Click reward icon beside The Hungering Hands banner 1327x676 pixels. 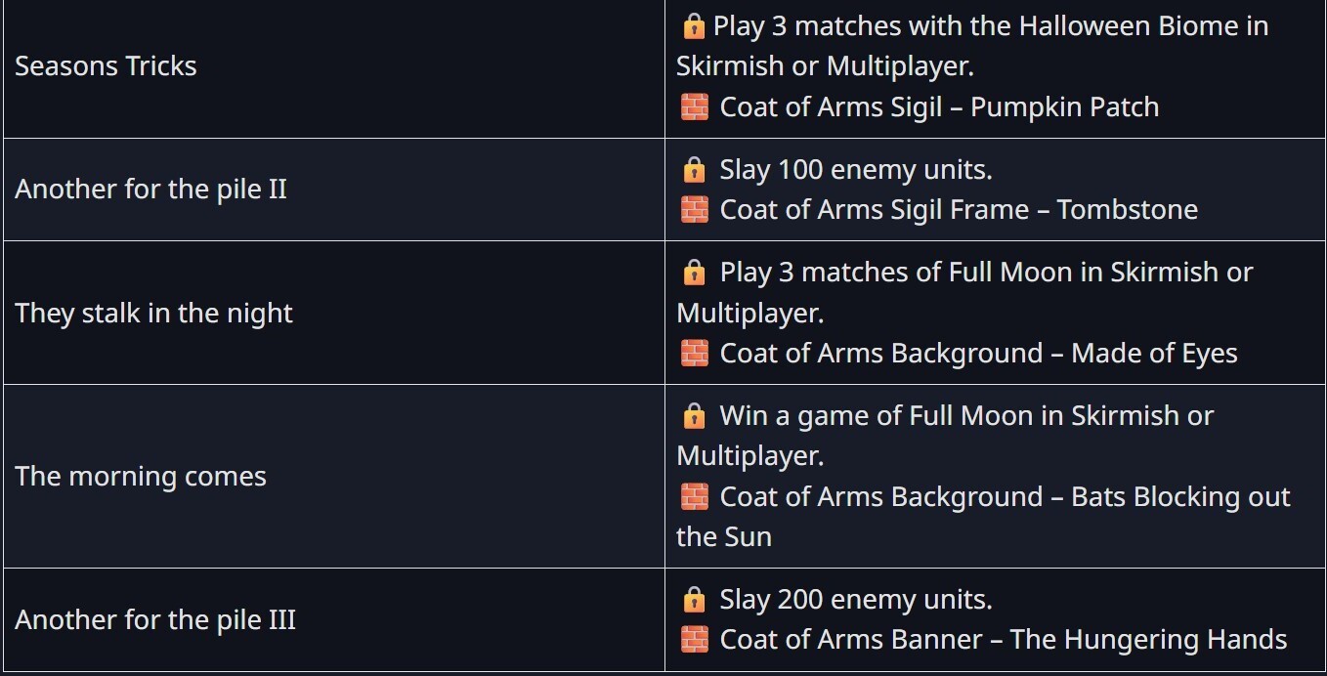[694, 640]
